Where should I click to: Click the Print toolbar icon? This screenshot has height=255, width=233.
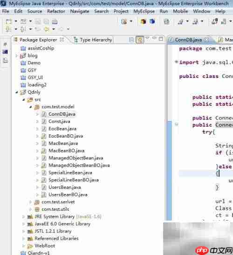[55, 21]
